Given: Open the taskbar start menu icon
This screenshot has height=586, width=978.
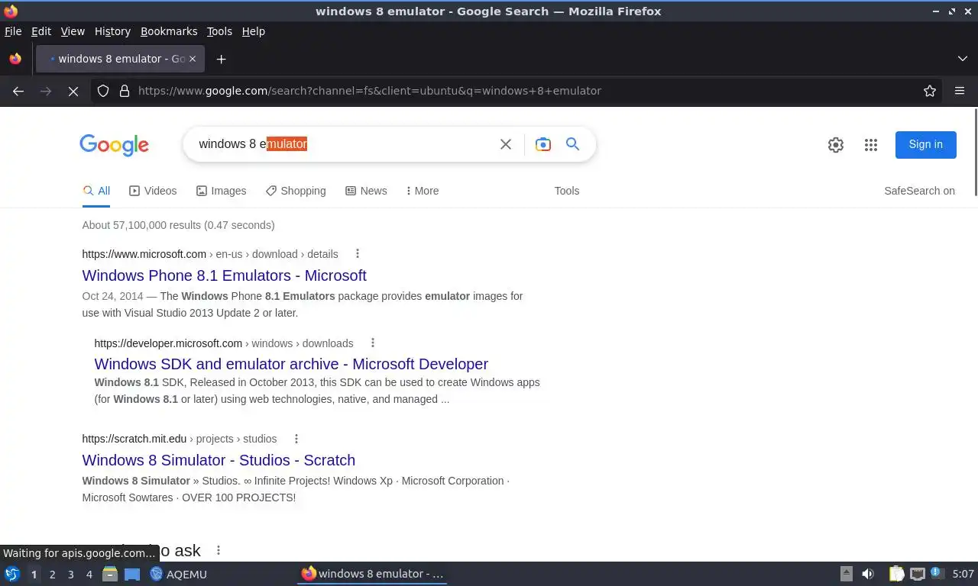Looking at the screenshot, I should [11, 574].
